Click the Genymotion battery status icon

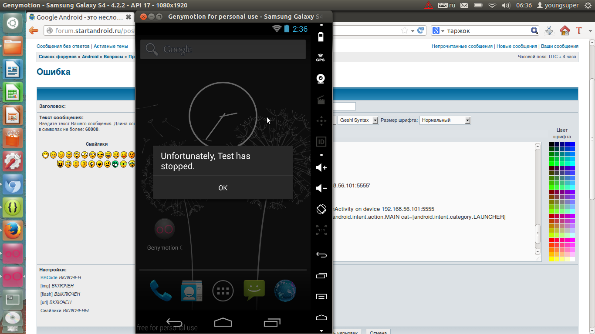click(x=321, y=36)
